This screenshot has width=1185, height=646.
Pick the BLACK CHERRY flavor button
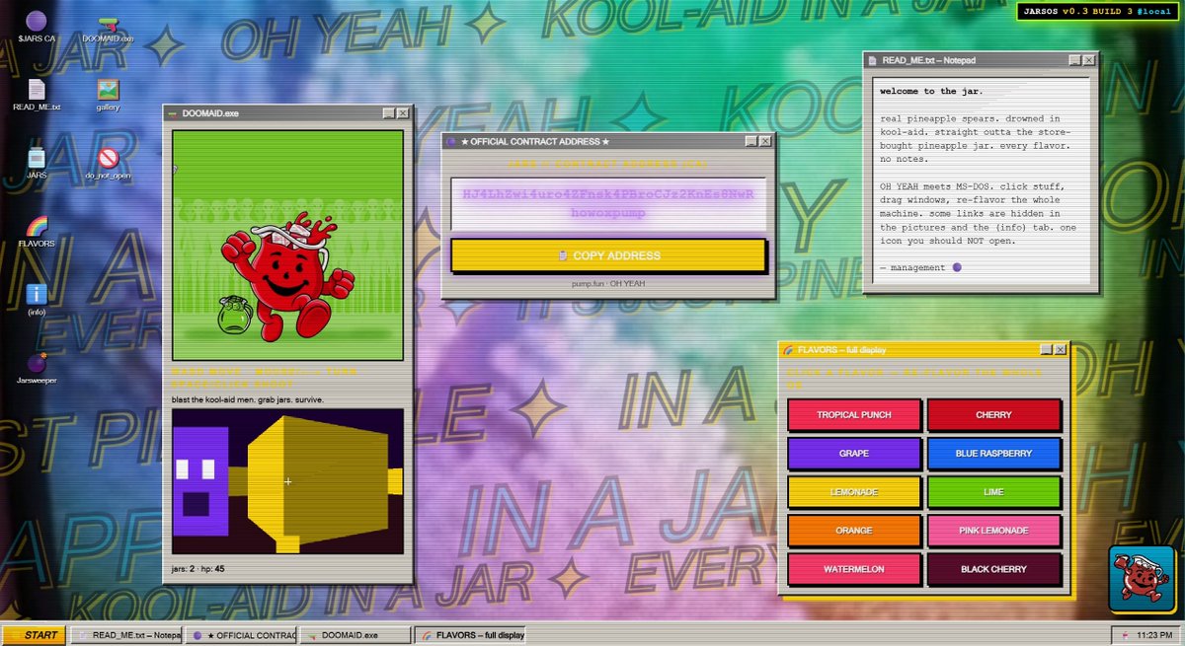tap(993, 569)
